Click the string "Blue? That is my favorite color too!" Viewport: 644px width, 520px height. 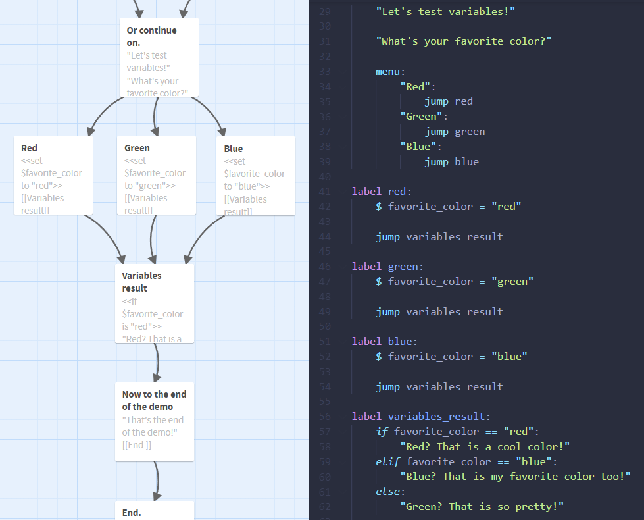(x=516, y=477)
